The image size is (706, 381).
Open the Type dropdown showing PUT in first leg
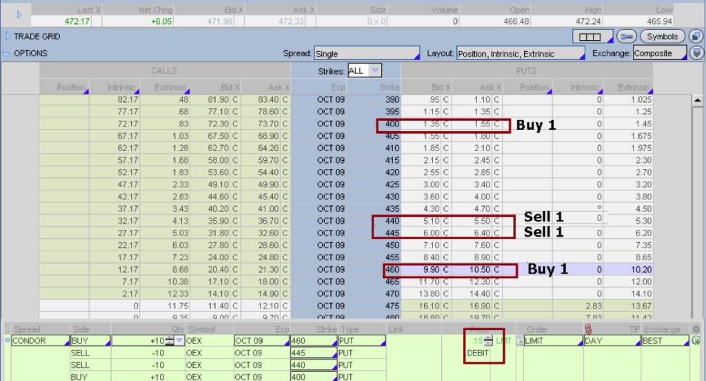pos(362,341)
